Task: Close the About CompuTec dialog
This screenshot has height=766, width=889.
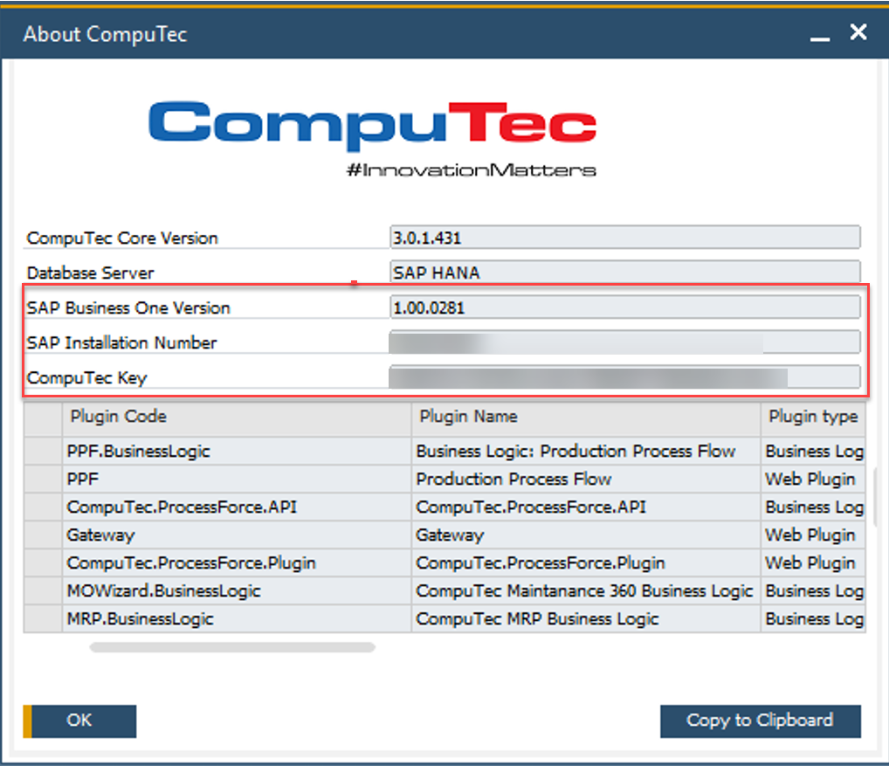Action: (x=859, y=33)
